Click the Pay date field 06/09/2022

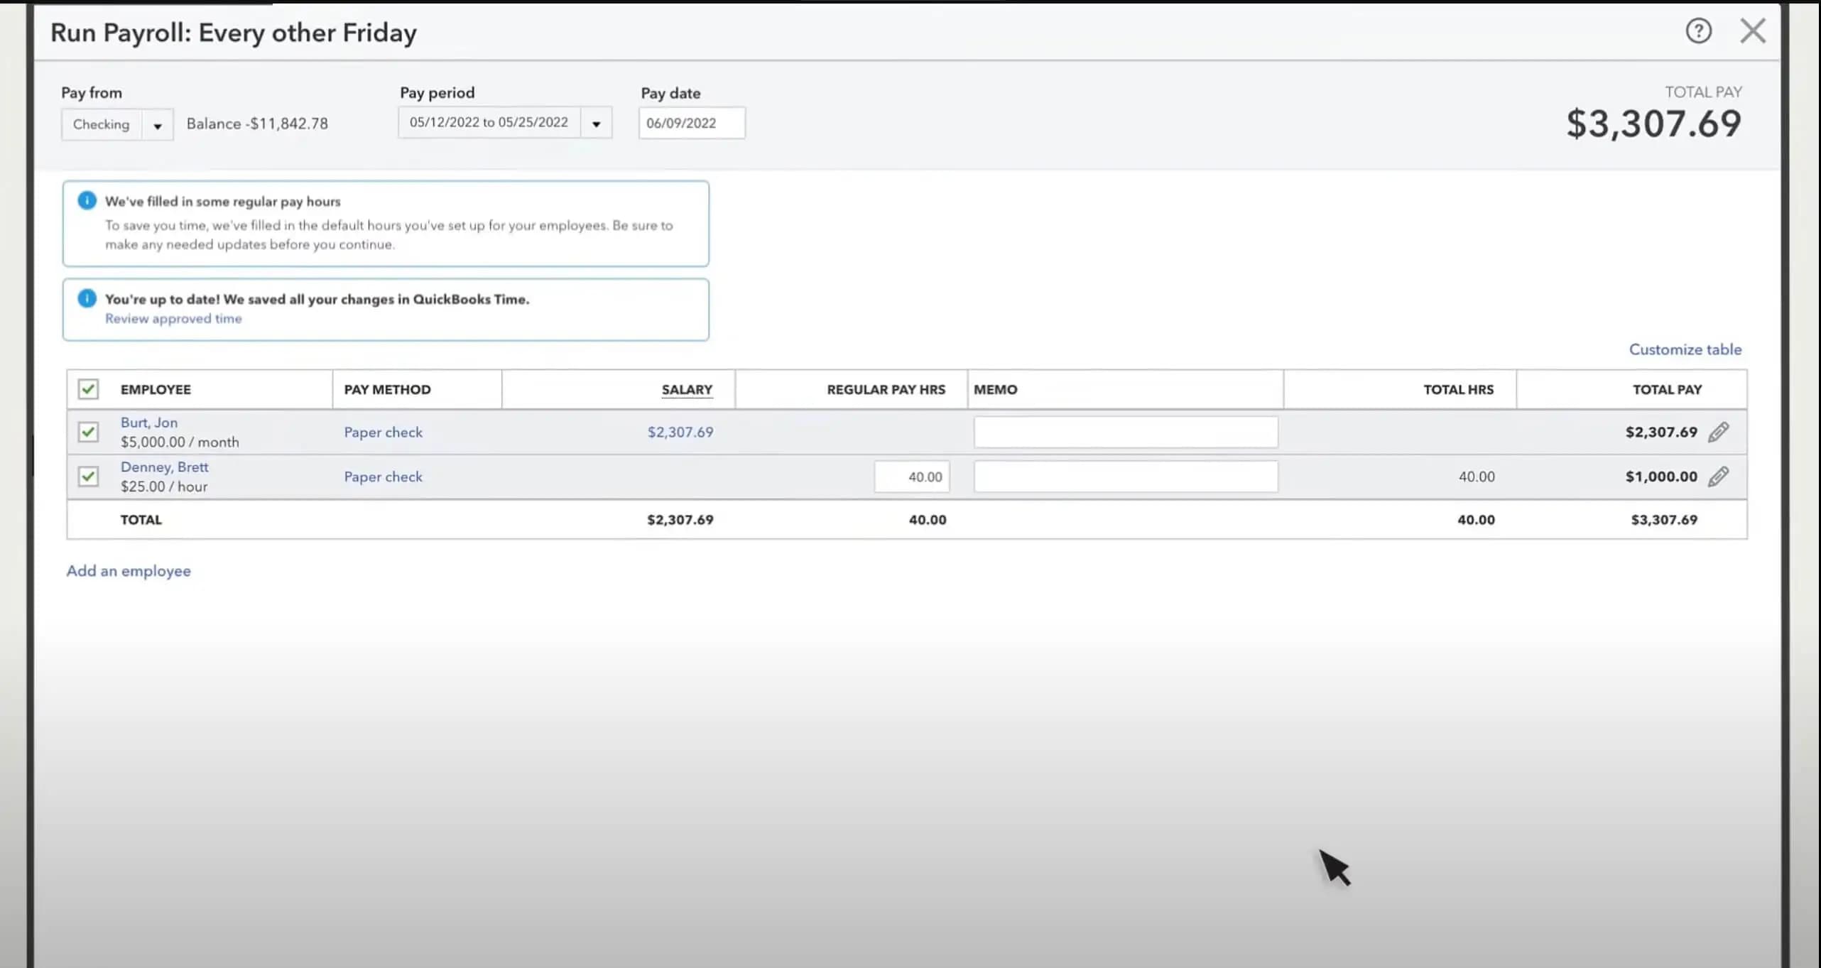click(692, 123)
